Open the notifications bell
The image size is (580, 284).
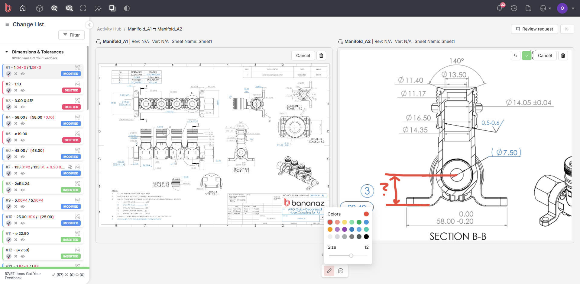[500, 8]
